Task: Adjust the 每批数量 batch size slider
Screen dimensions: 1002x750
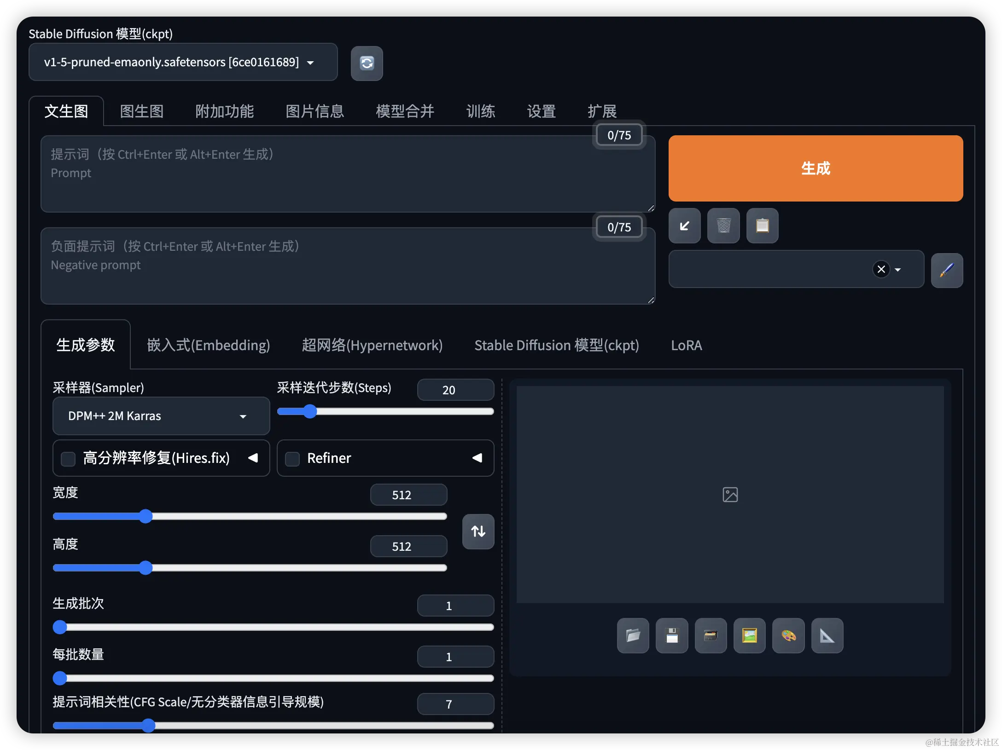Action: (x=274, y=678)
